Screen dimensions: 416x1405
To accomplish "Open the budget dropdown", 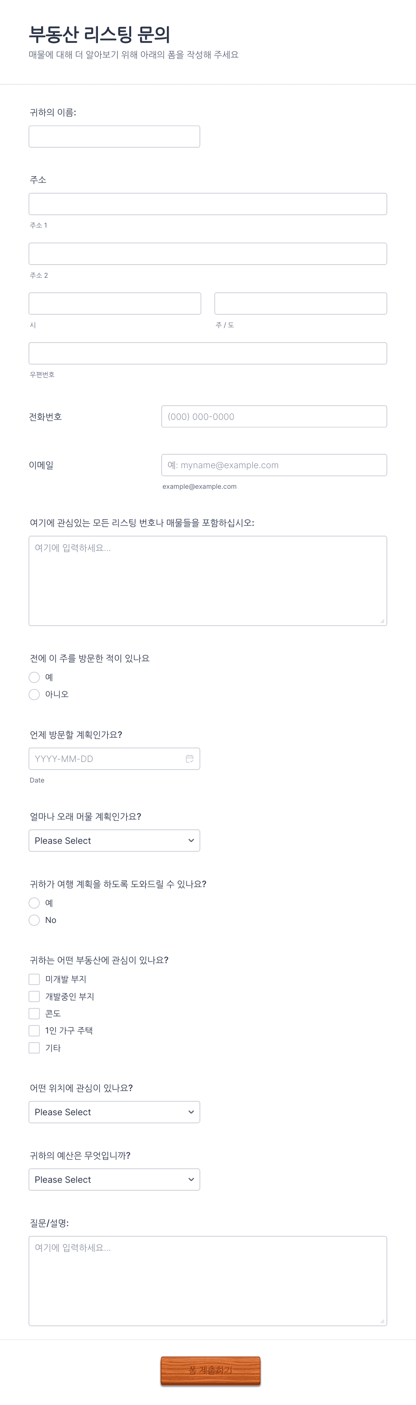I will (114, 1180).
